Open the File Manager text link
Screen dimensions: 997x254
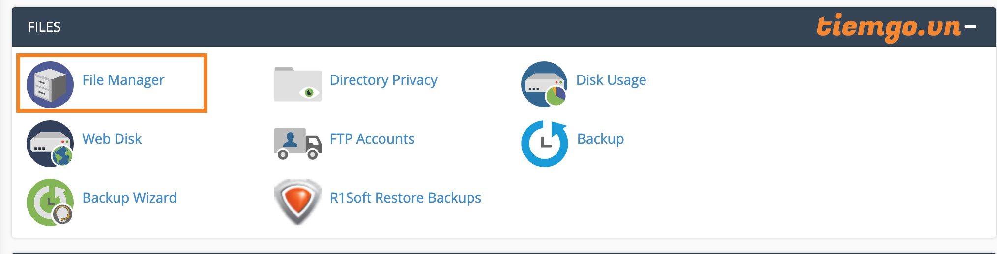tap(123, 80)
